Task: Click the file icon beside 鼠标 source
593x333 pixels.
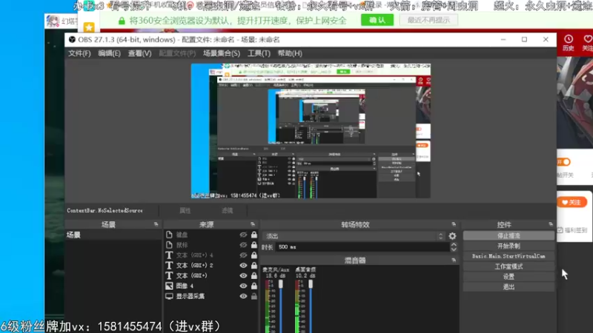Action: click(x=169, y=245)
